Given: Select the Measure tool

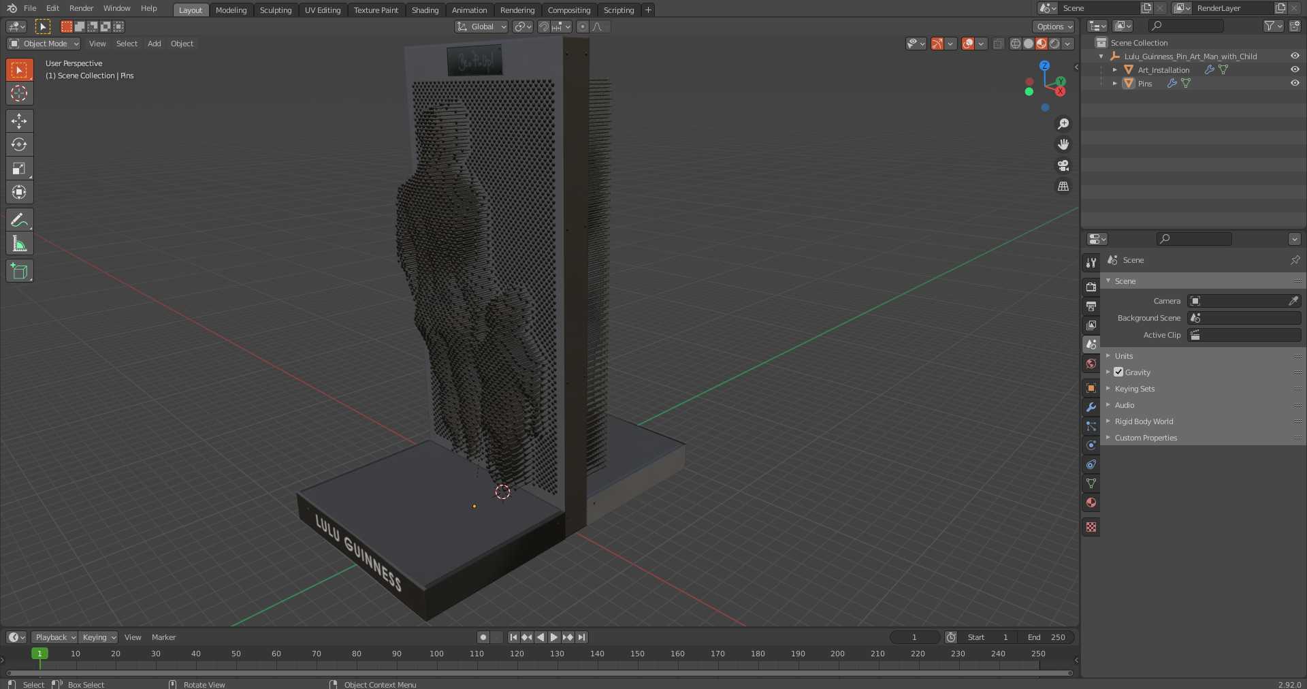Looking at the screenshot, I should 19,244.
